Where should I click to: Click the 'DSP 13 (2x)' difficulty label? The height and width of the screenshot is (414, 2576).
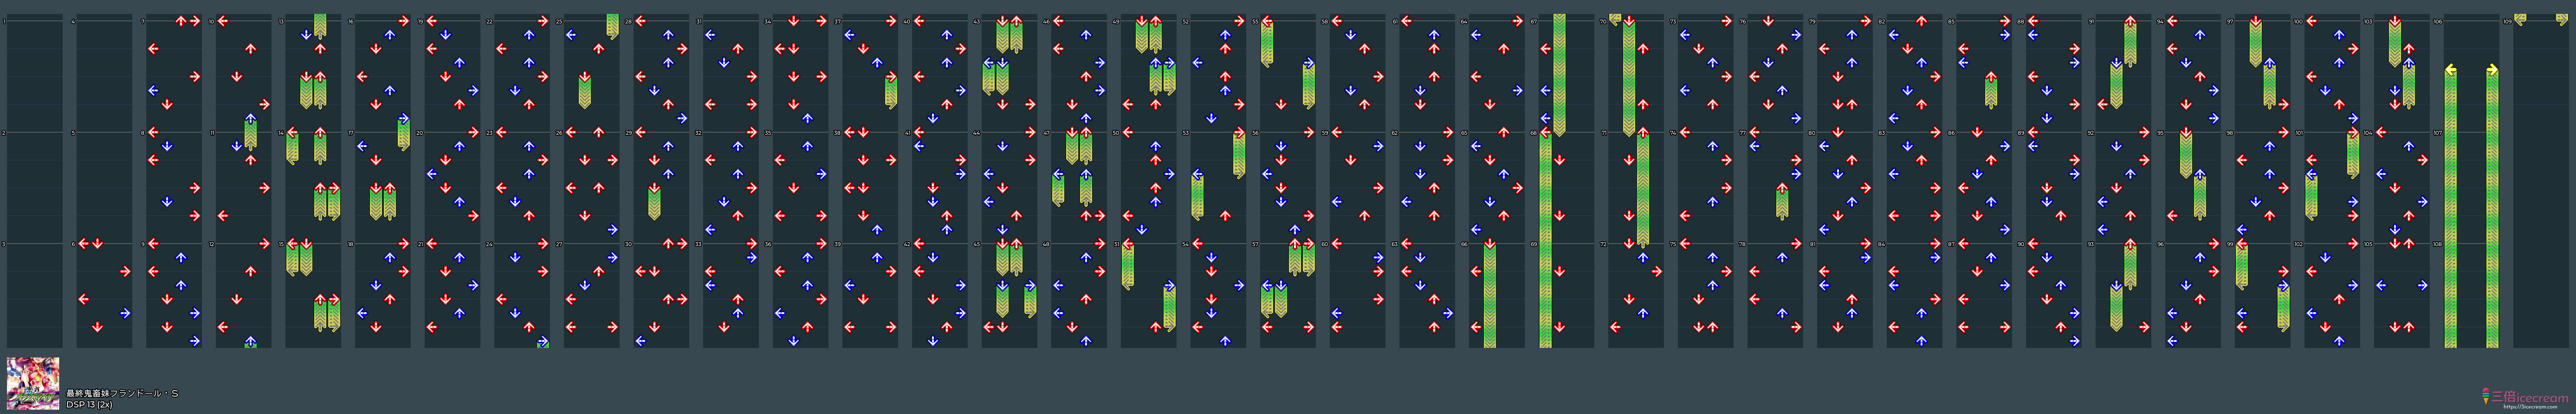click(89, 405)
